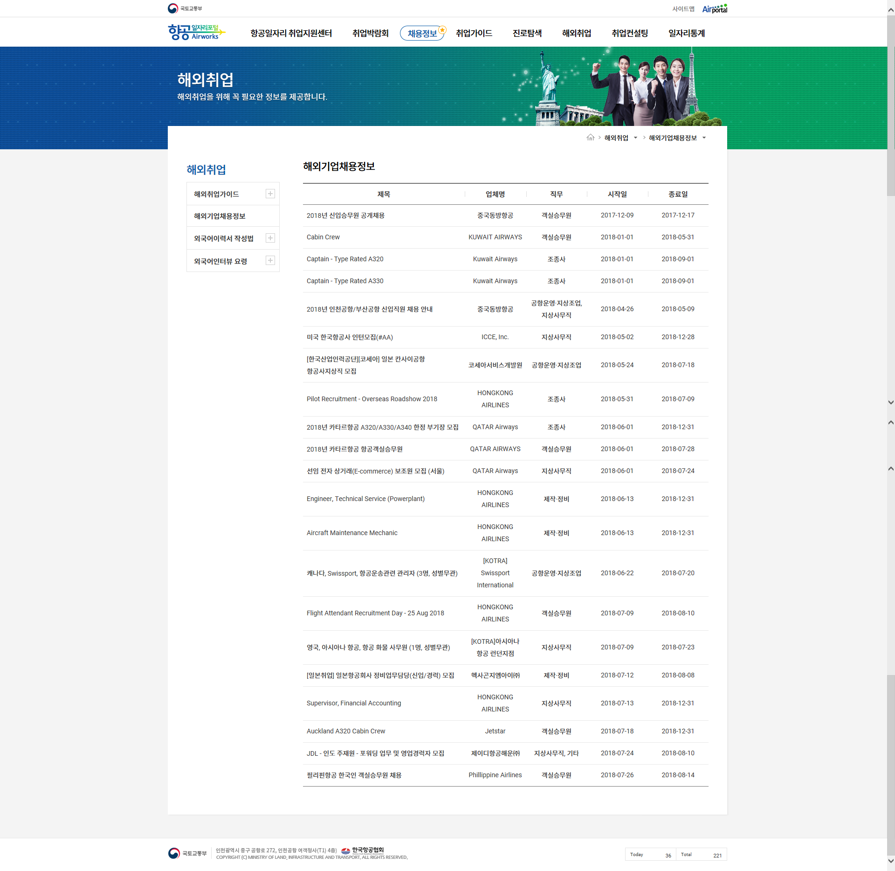This screenshot has height=871, width=895.
Task: Select the 채용정보 menu item
Action: pyautogui.click(x=422, y=33)
